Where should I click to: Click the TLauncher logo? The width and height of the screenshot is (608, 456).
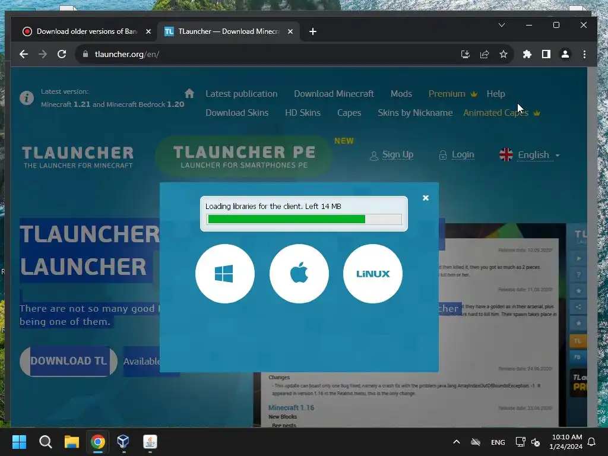click(78, 157)
